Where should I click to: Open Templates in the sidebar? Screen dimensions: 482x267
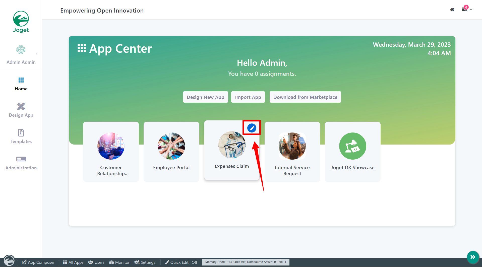[x=21, y=137]
